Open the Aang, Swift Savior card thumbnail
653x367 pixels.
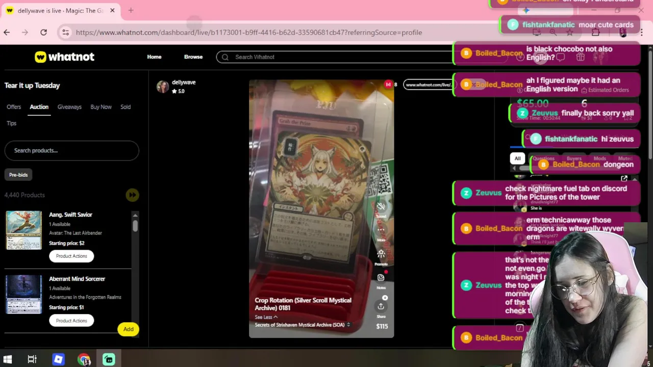point(23,230)
